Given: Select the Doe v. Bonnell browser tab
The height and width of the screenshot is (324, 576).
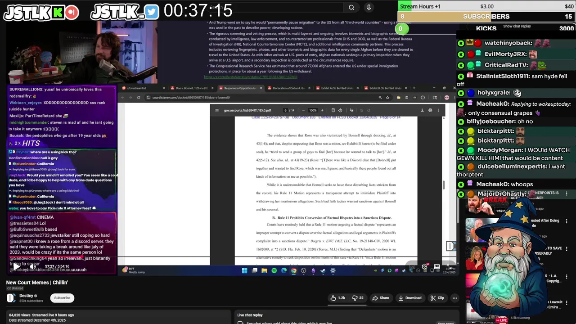Looking at the screenshot, I should coord(192,88).
